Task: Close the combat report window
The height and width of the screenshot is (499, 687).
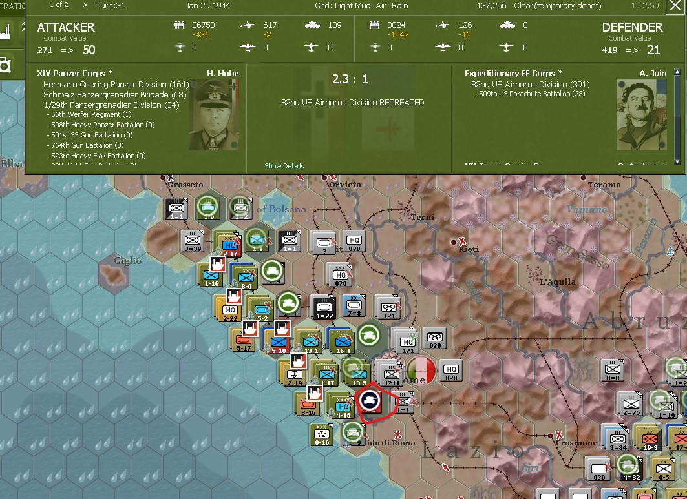Action: [675, 6]
